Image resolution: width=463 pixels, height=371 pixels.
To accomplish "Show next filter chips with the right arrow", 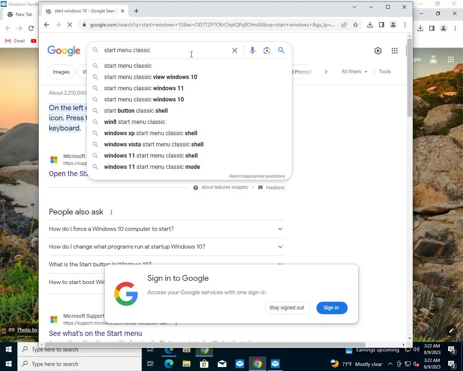I will tap(326, 72).
